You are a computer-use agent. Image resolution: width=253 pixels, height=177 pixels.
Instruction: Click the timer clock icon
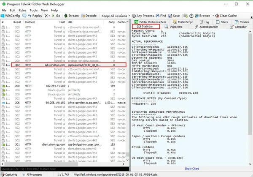191,16
